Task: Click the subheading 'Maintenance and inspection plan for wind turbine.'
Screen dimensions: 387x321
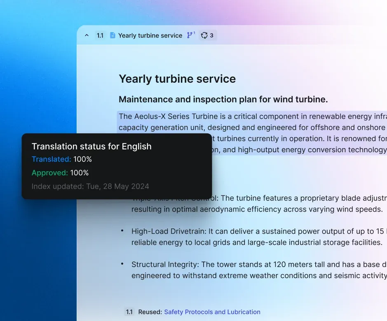Action: (x=223, y=99)
